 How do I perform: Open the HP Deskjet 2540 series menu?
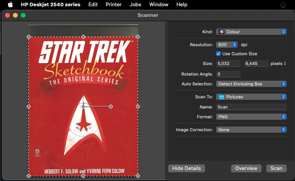click(50, 4)
